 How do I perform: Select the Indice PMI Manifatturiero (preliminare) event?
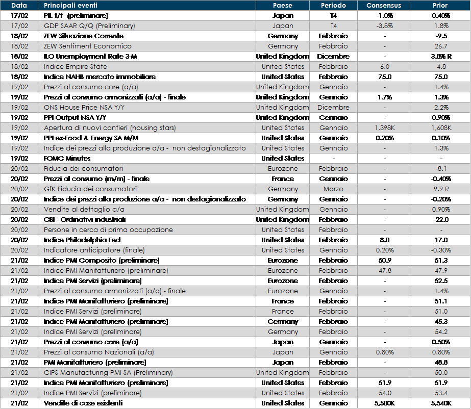click(x=106, y=270)
